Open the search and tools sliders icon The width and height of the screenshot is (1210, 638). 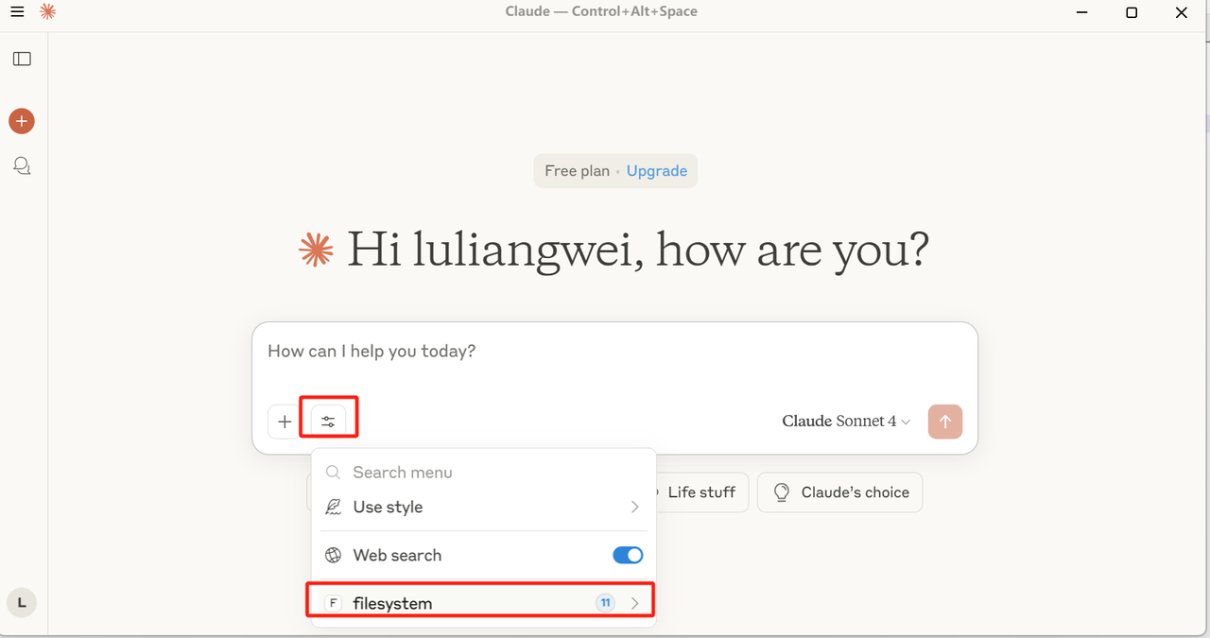[x=328, y=422]
